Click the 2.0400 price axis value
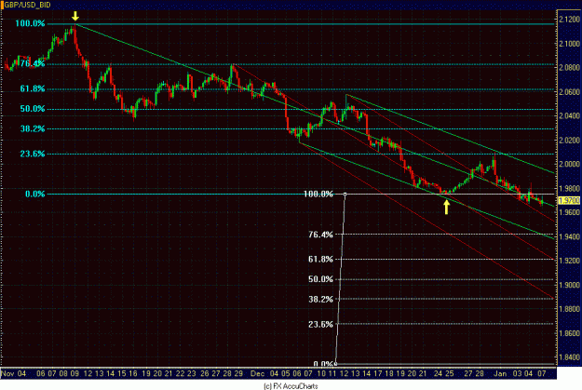This screenshot has width=582, height=390. pos(569,115)
